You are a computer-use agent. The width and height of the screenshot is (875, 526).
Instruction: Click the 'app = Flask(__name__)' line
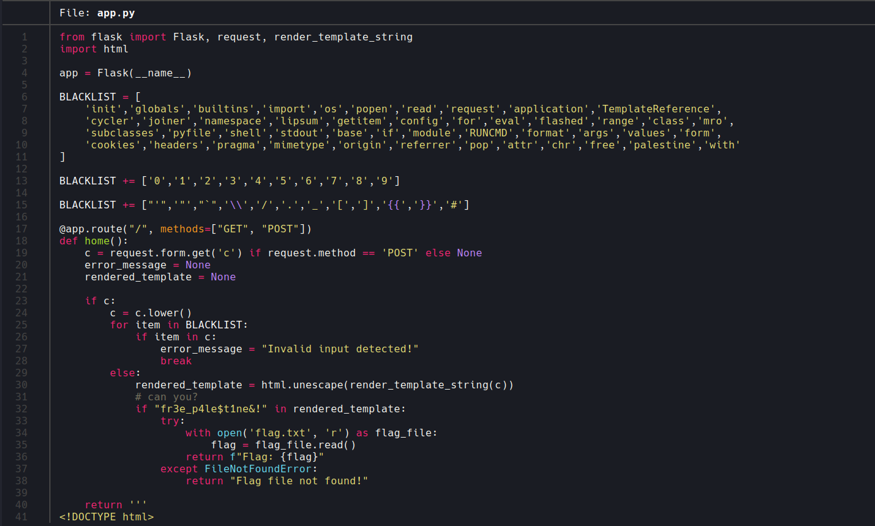pos(126,73)
